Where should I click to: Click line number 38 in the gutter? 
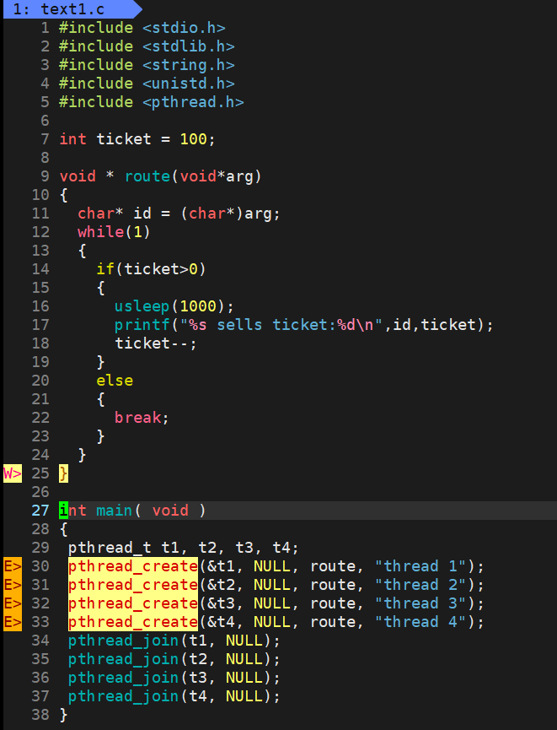tap(40, 715)
